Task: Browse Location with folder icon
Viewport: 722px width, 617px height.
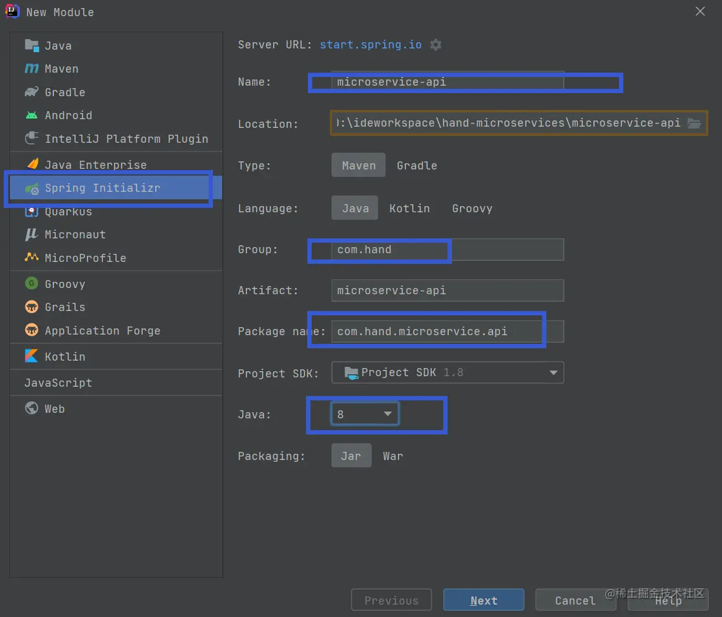Action: 694,123
